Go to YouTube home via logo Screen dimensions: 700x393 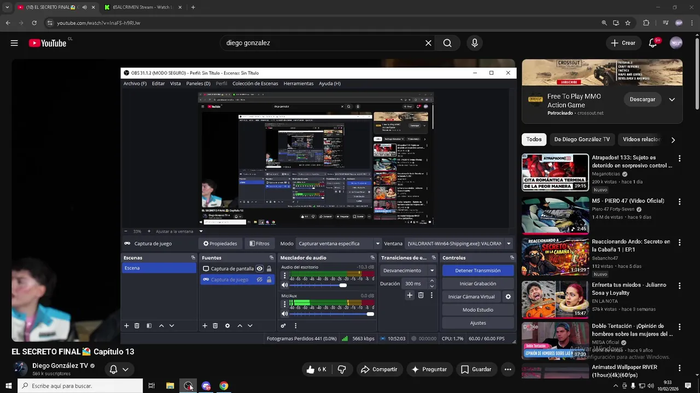click(x=48, y=43)
